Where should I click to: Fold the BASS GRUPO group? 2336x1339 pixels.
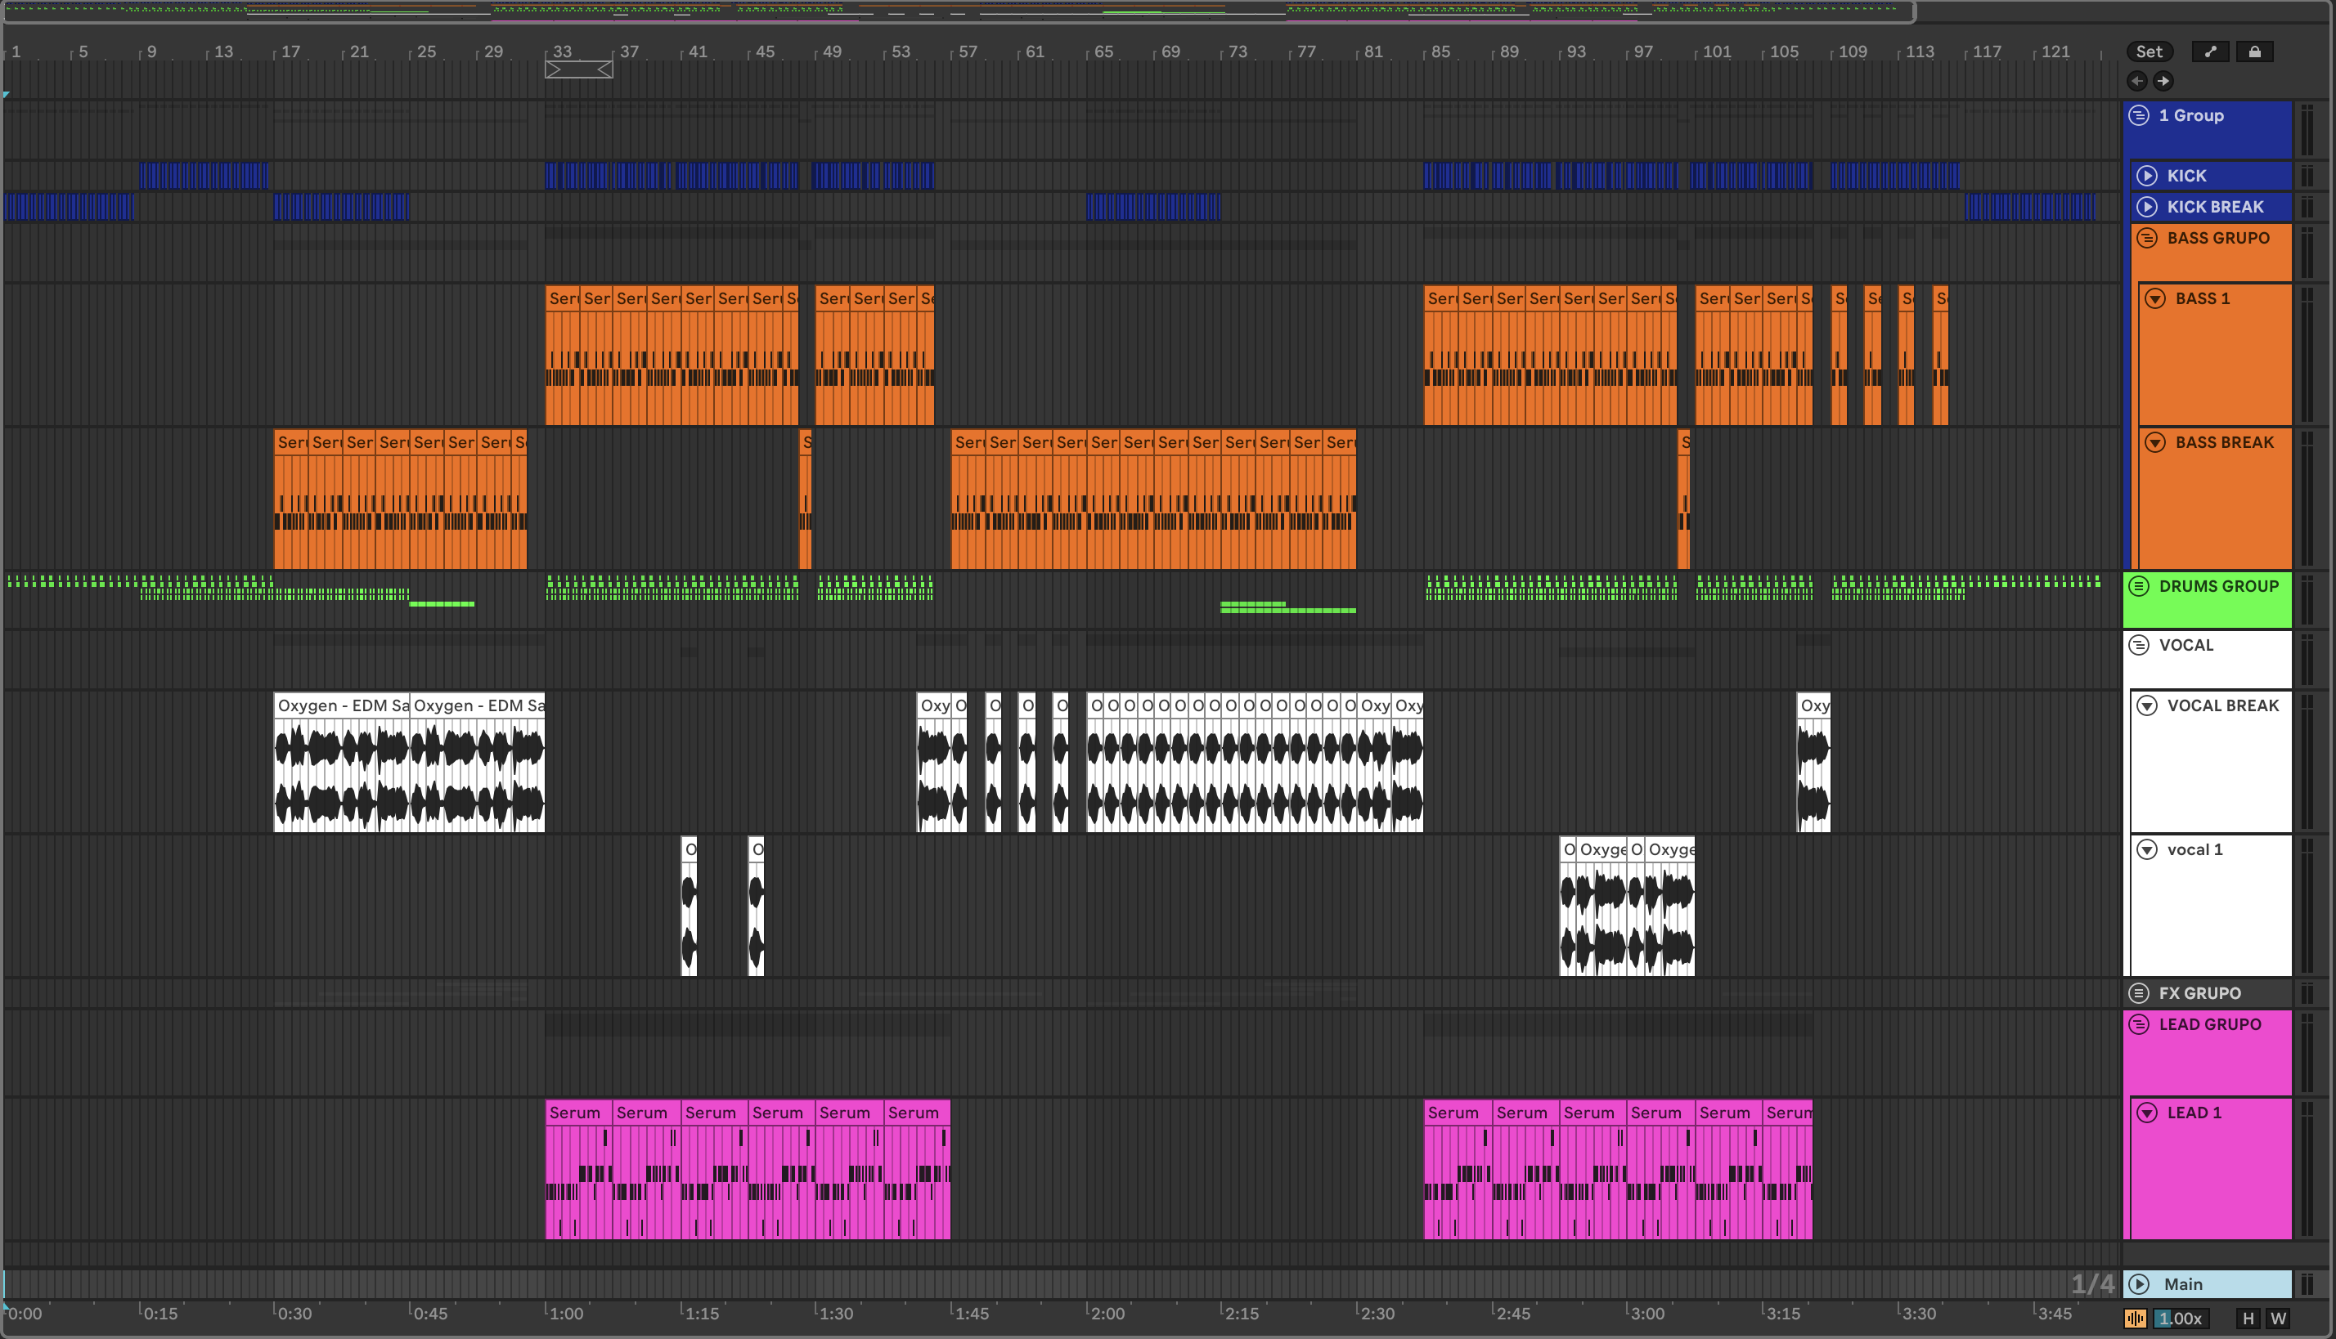pos(2146,238)
